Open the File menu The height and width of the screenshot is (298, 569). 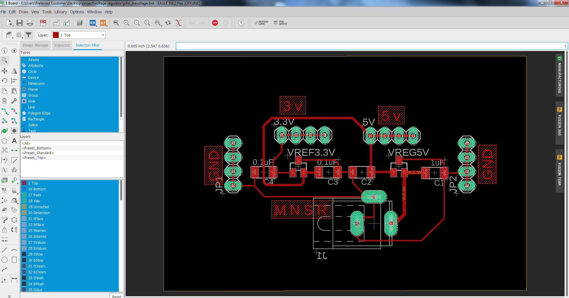[3, 12]
